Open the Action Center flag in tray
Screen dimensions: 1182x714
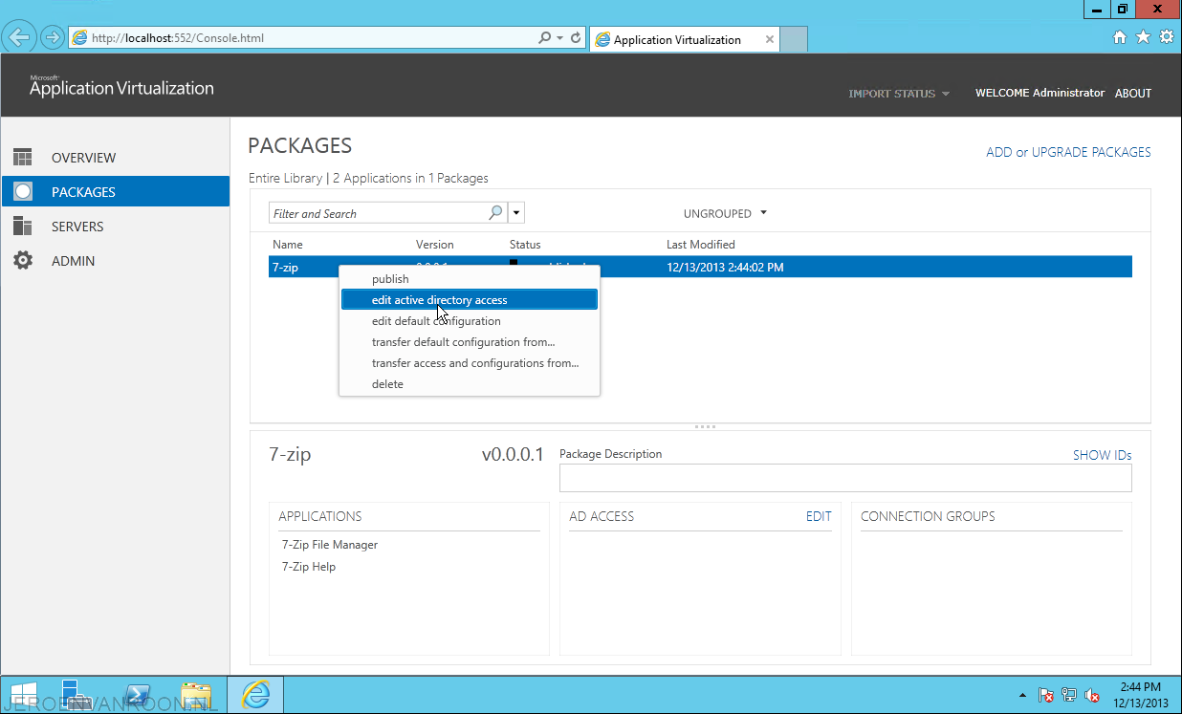pyautogui.click(x=1046, y=696)
